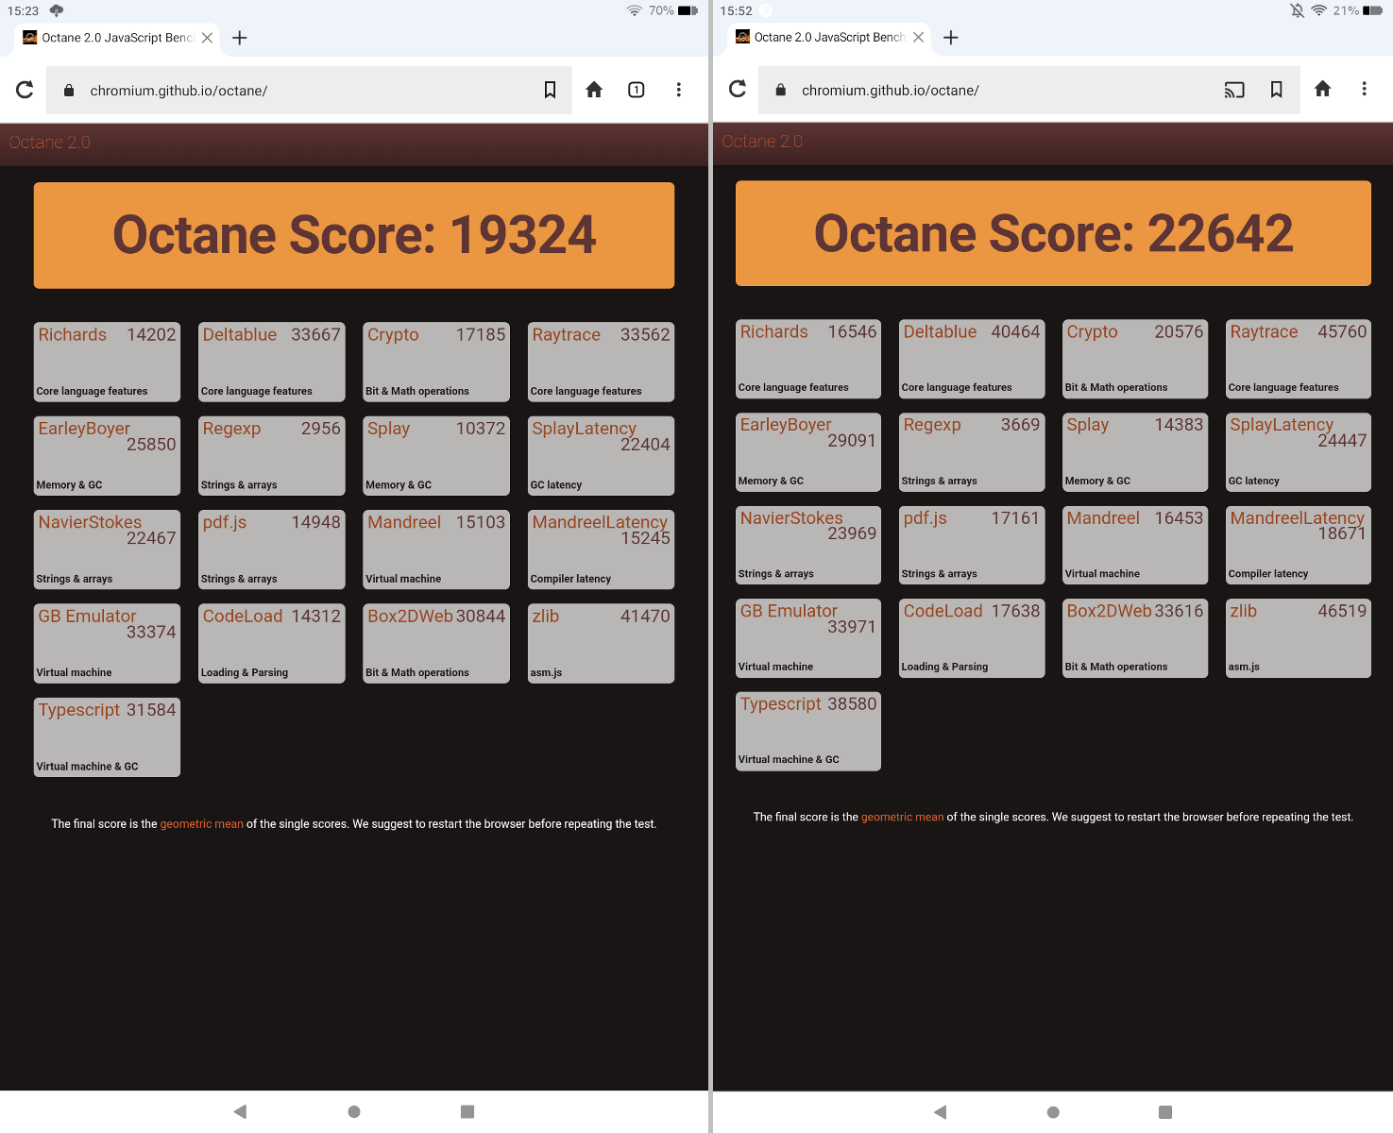Click the Octane Score: 22642 banner

tap(1053, 233)
